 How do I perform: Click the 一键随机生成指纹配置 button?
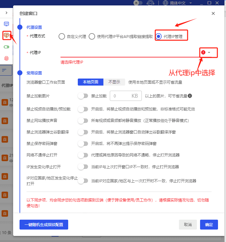tap(44, 224)
